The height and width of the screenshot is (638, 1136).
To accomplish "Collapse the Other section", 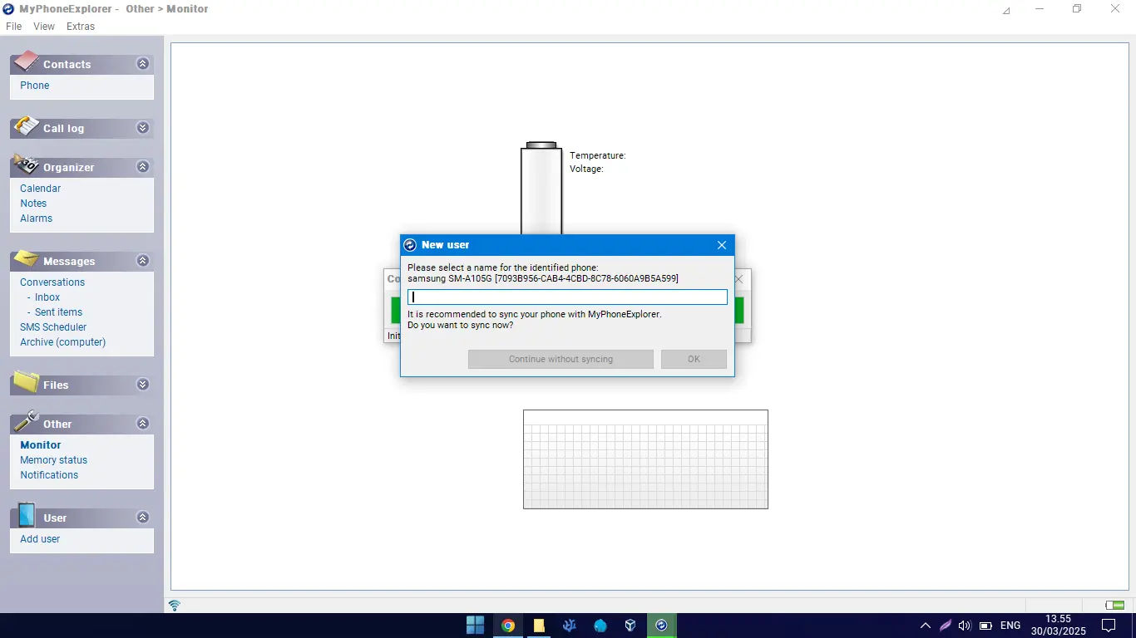I will point(142,424).
